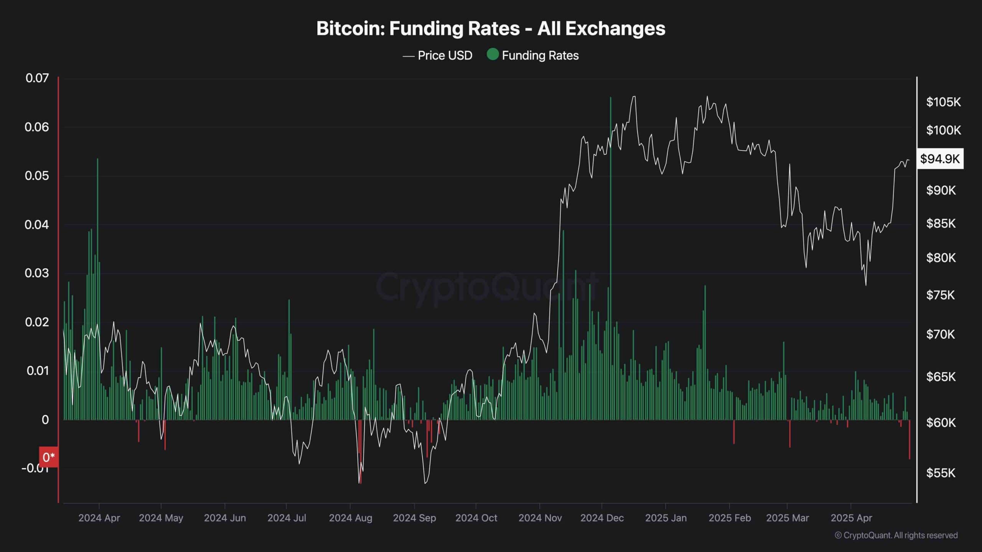Click the red 0* funding rate marker
Screen dimensions: 982x552
tap(49, 457)
